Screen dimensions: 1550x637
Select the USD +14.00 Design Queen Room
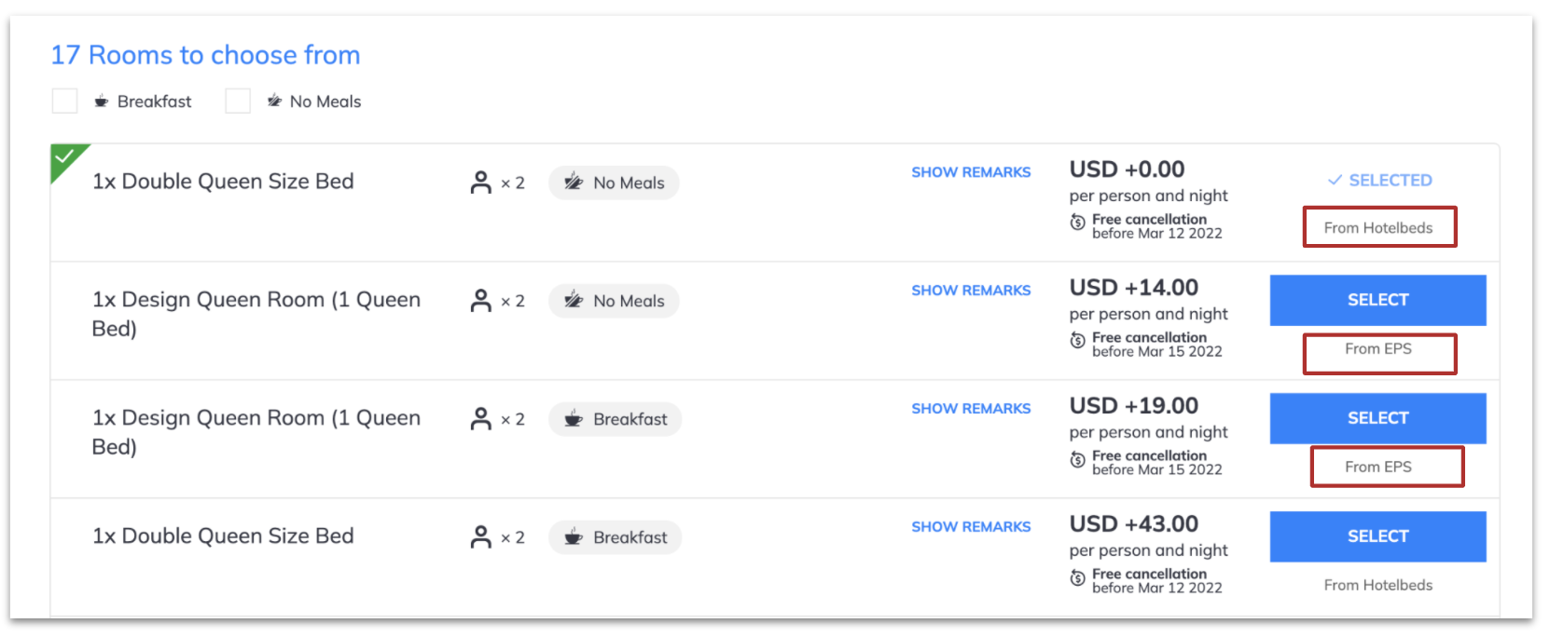[1377, 300]
